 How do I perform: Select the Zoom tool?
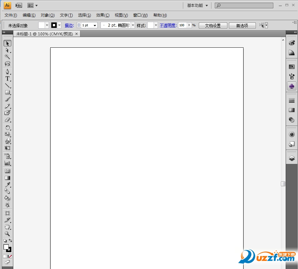(x=7, y=234)
